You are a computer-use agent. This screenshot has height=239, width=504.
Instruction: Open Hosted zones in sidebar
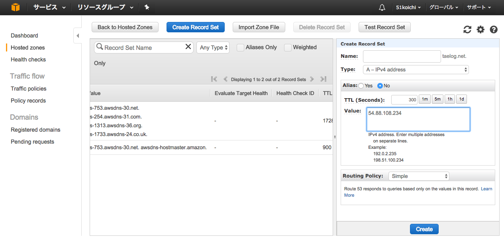[x=27, y=47]
